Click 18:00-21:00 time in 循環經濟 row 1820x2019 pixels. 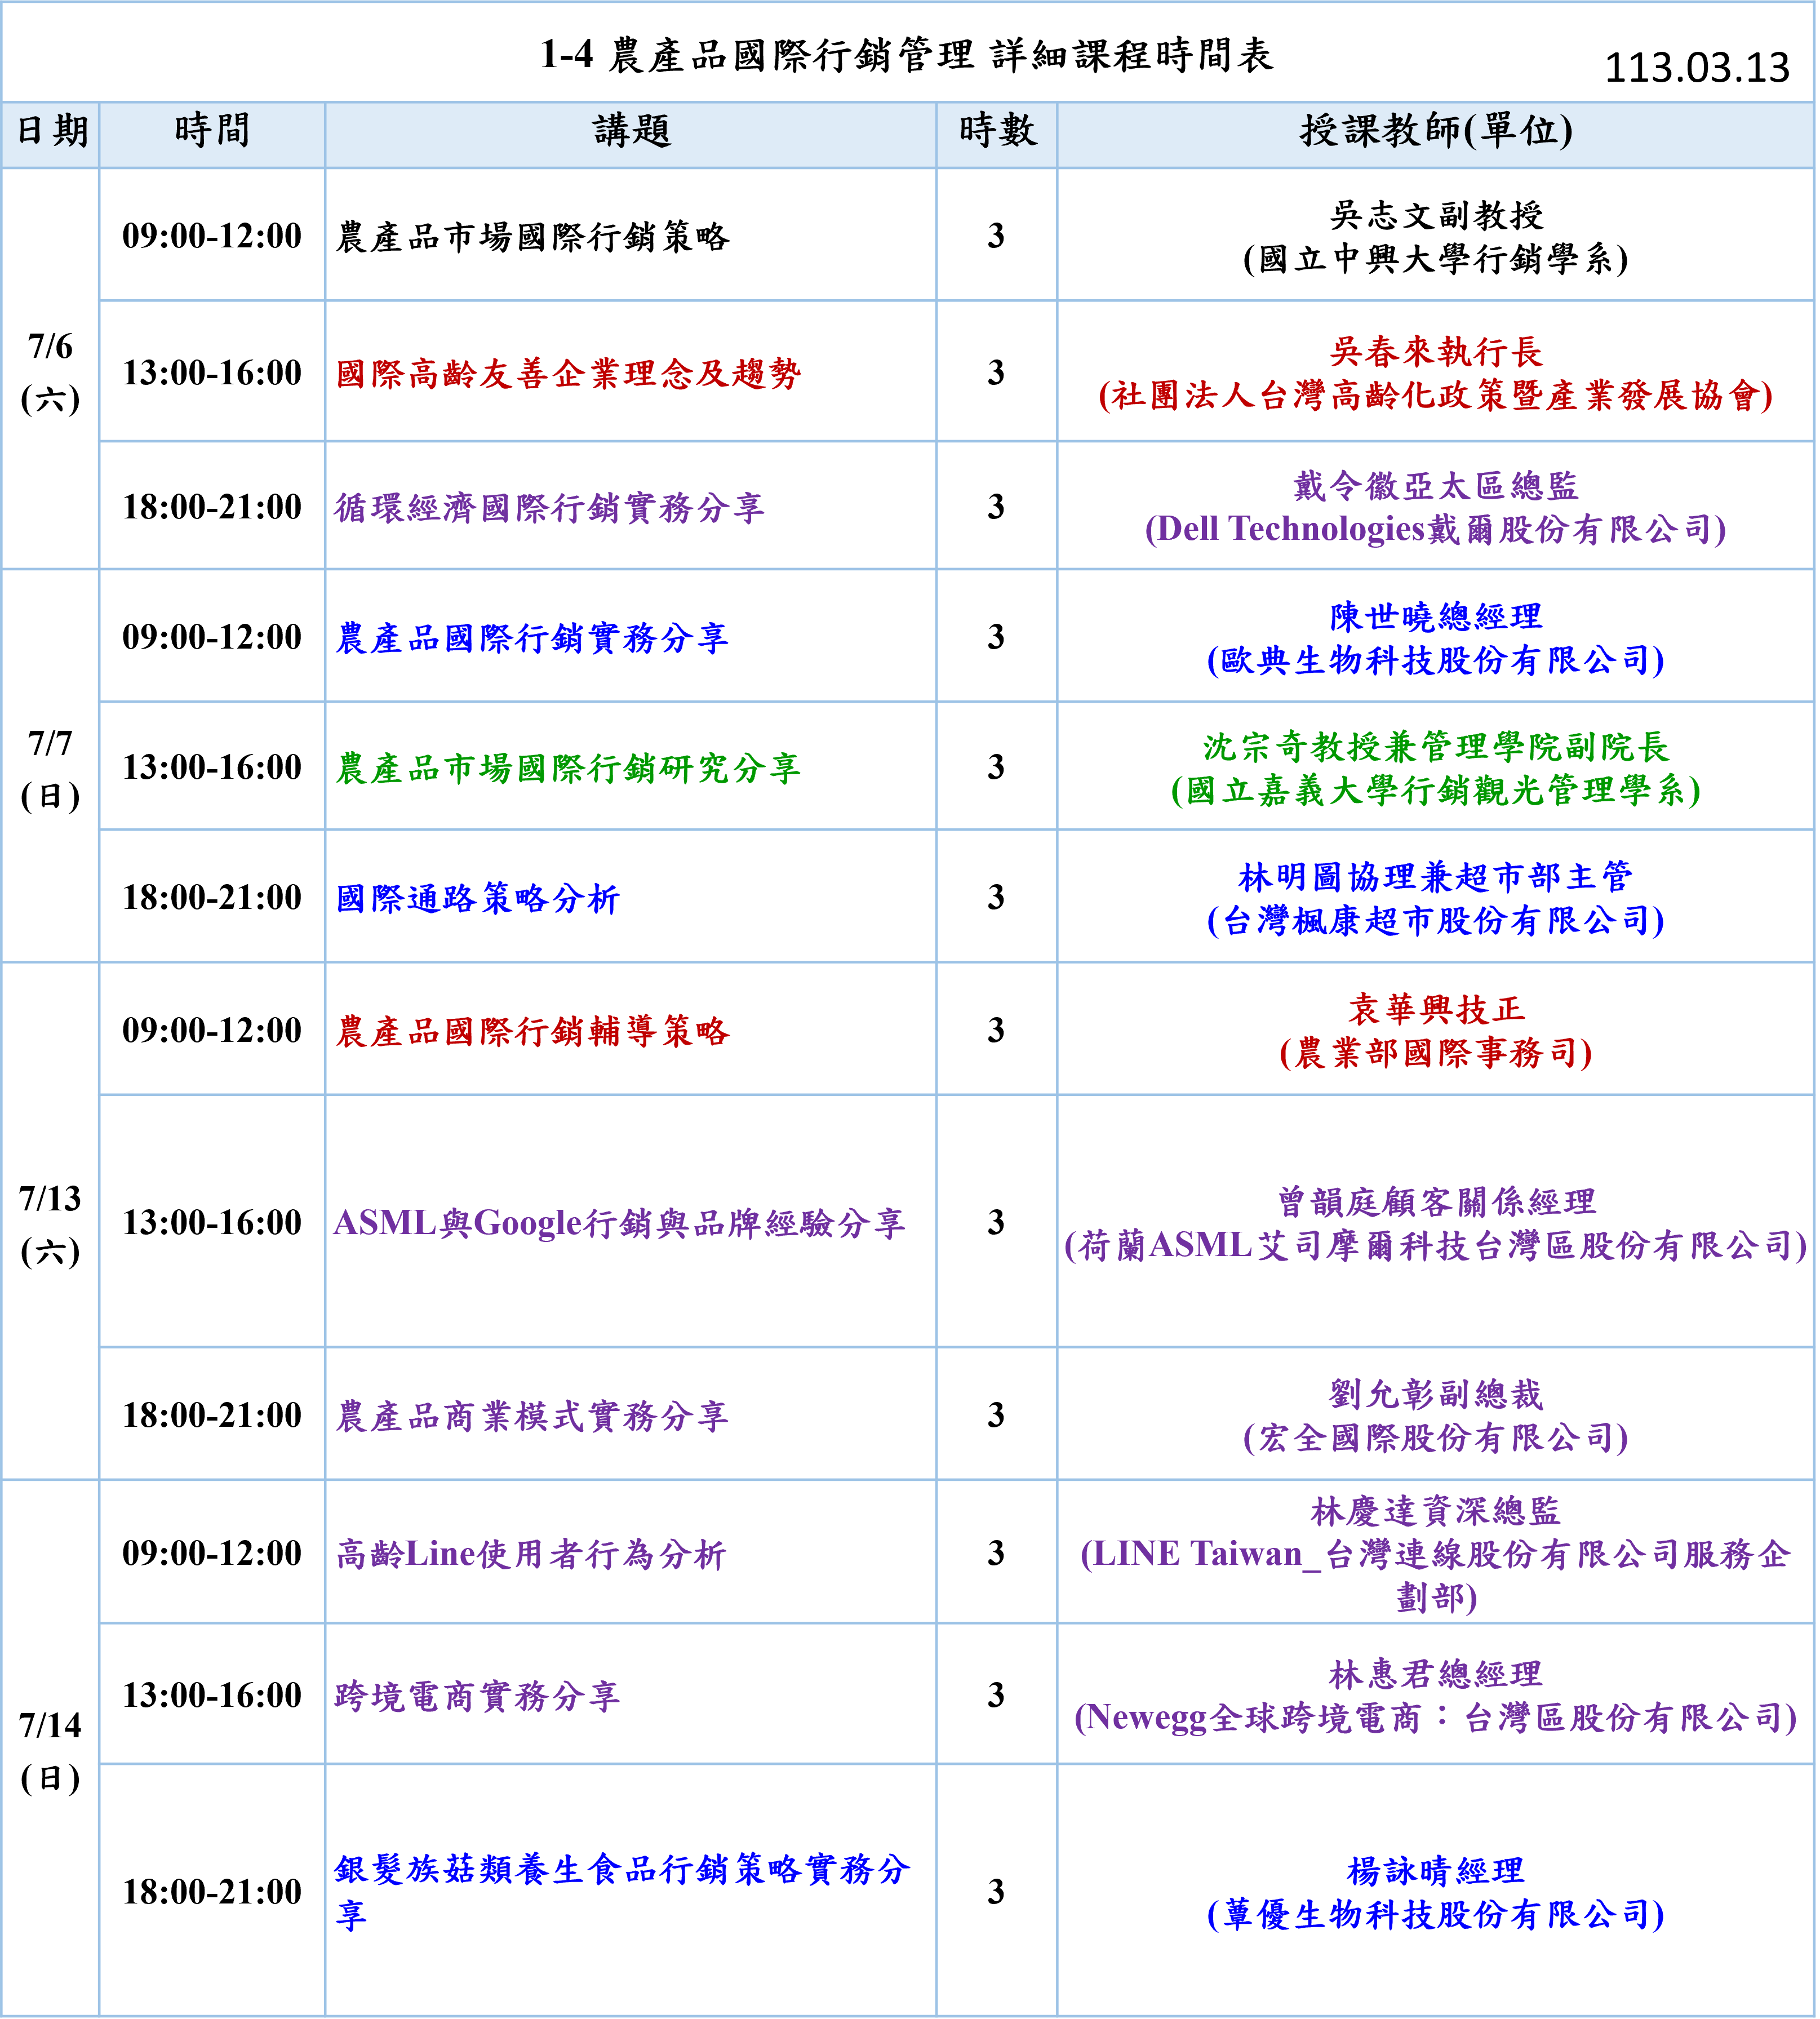212,508
